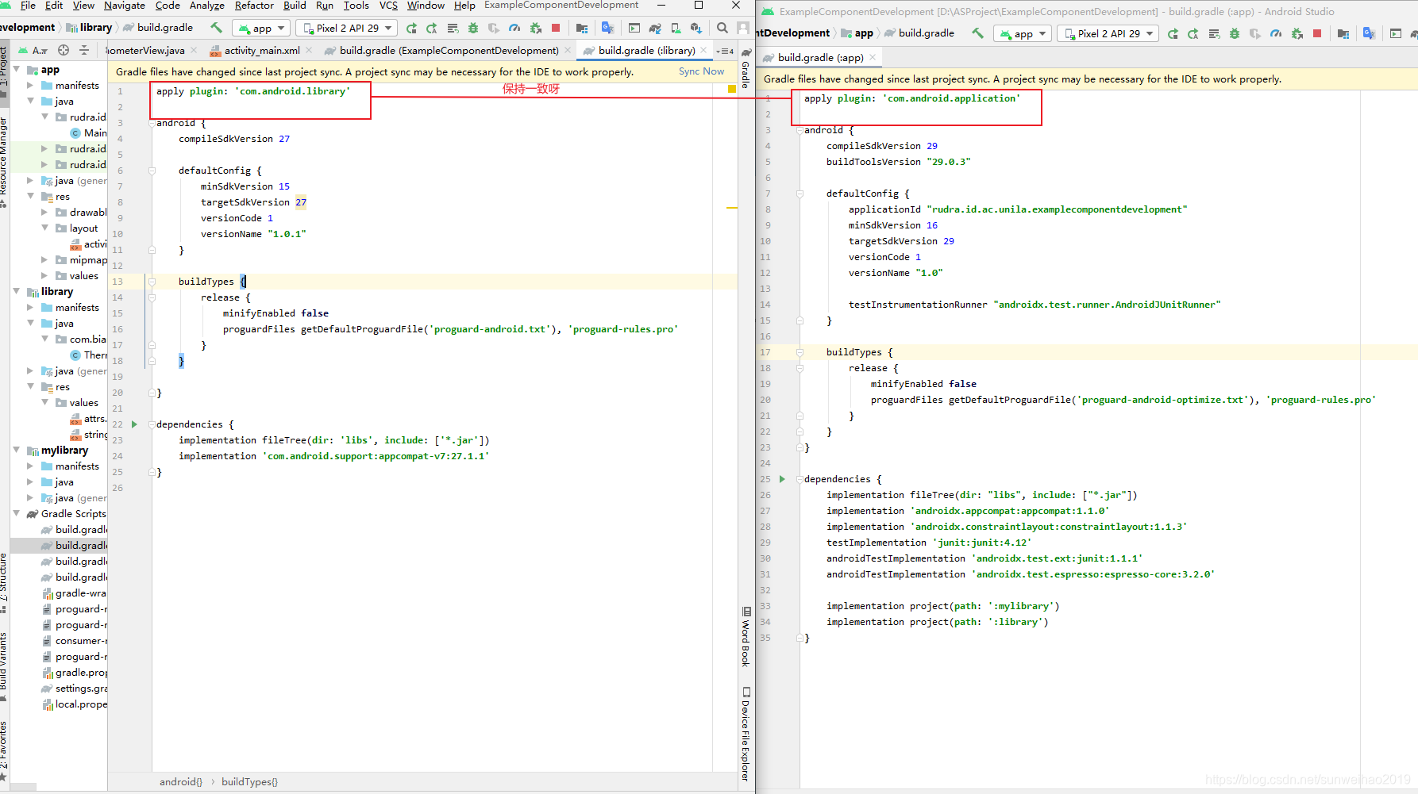Open the Refactor menu

tap(254, 6)
